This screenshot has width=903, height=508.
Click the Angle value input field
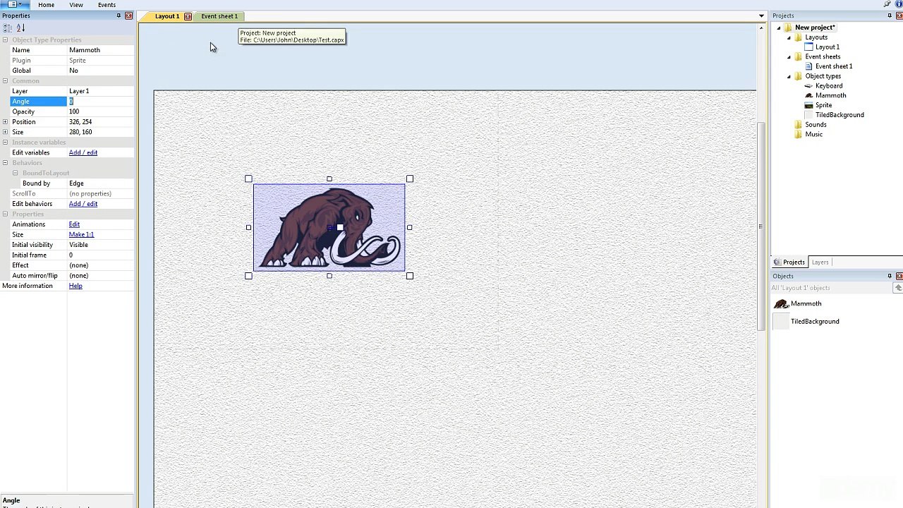[x=100, y=102]
